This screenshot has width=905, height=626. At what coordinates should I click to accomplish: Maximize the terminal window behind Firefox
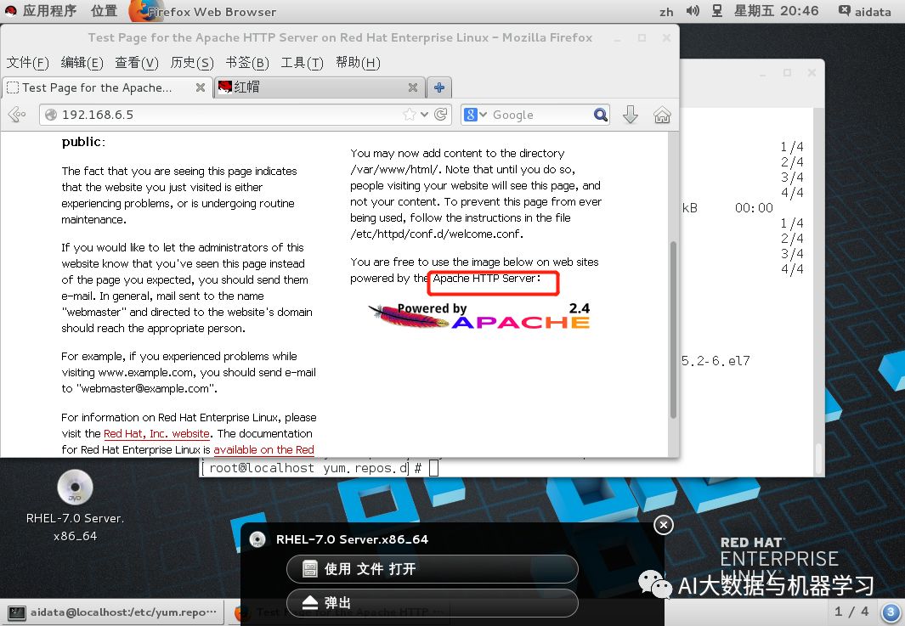tap(787, 73)
